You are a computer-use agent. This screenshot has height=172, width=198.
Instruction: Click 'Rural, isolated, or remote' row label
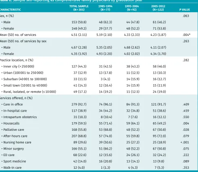(x=30, y=92)
